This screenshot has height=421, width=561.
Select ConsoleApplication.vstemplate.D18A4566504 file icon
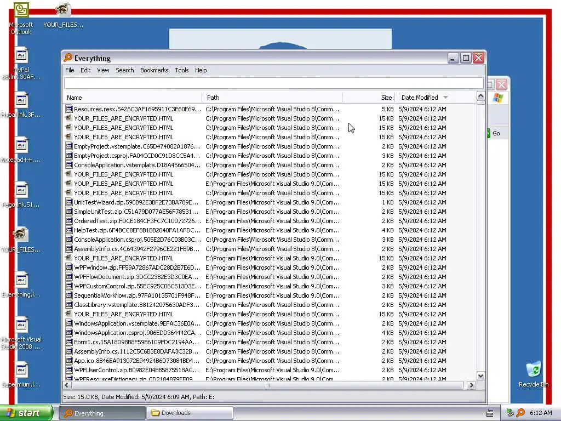click(x=68, y=164)
